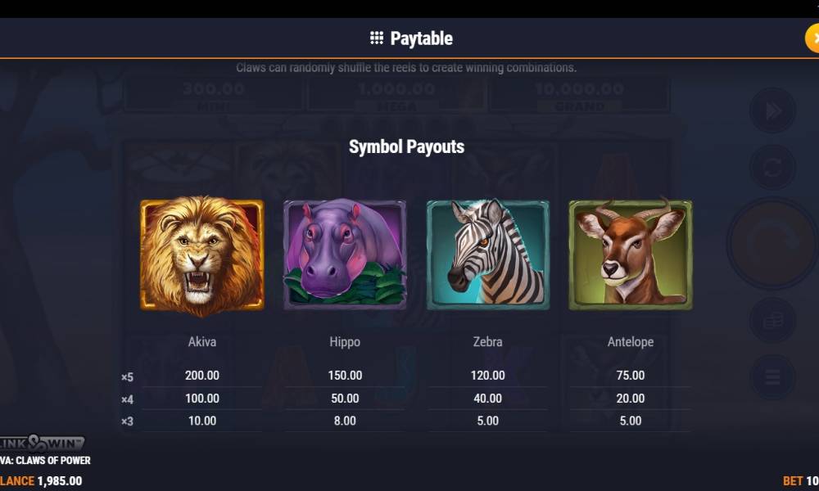Image resolution: width=819 pixels, height=491 pixels.
Task: Open the hamburger menu icon
Action: [772, 376]
